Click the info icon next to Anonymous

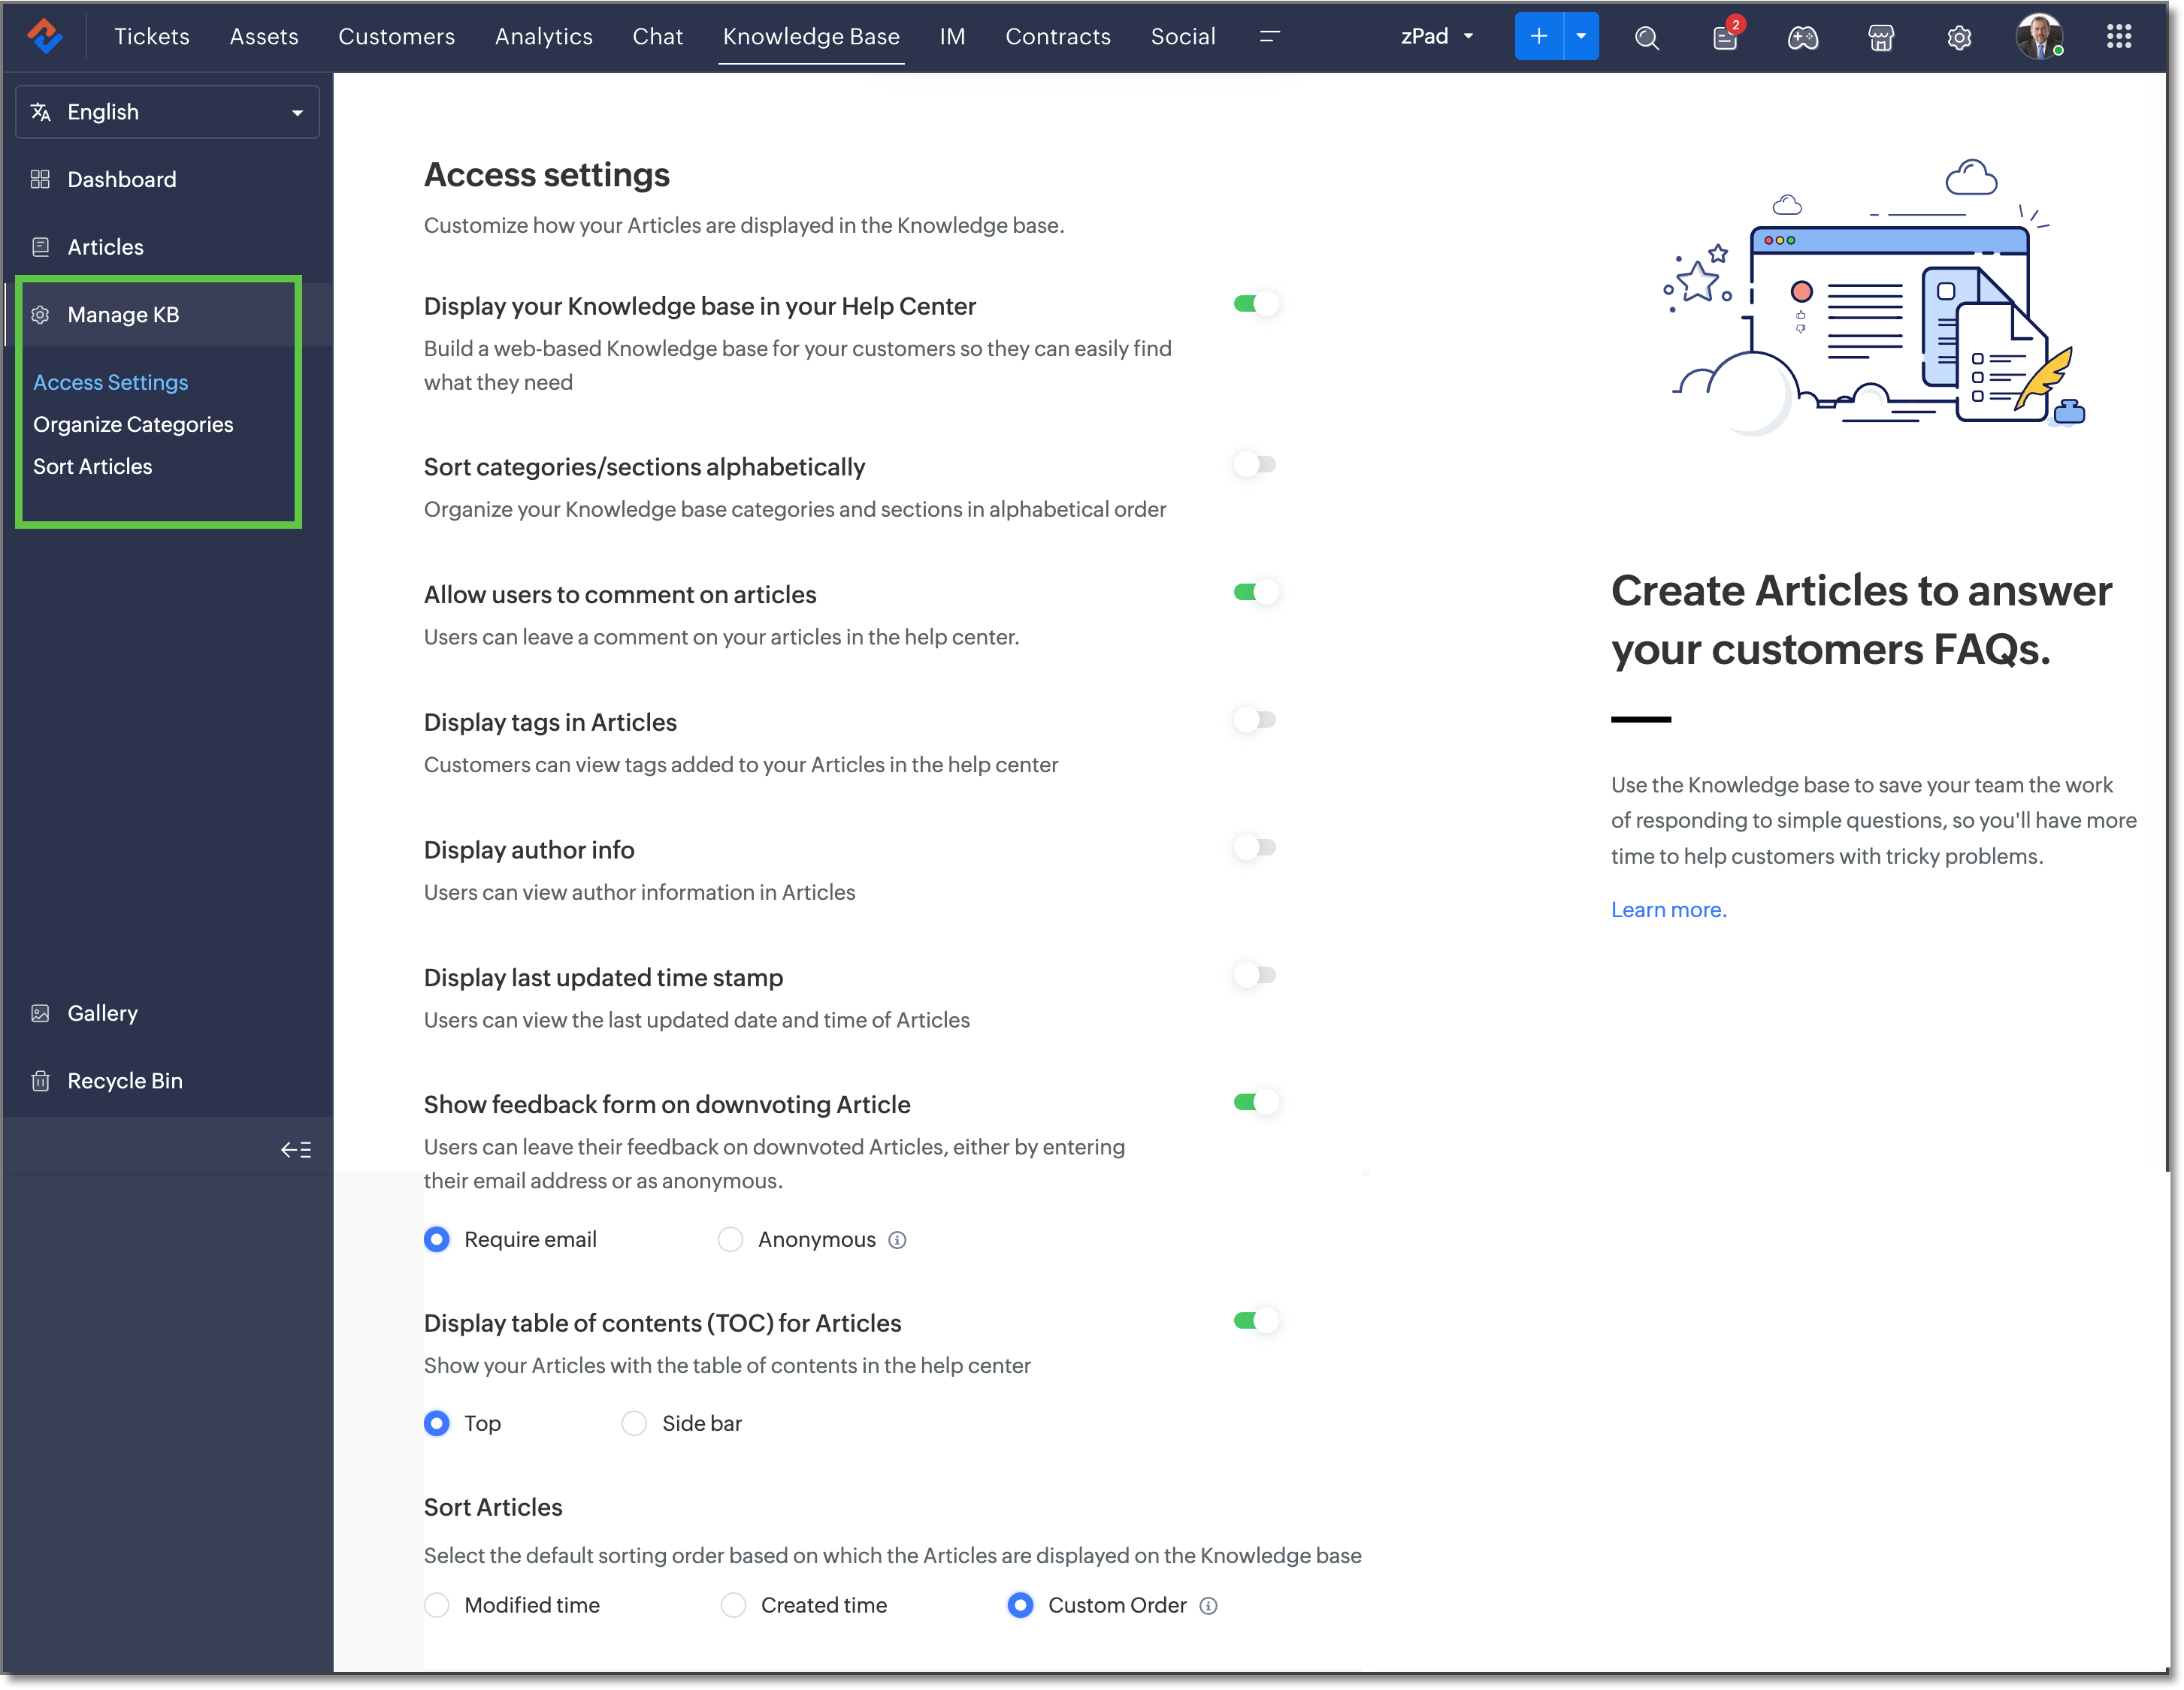click(898, 1240)
